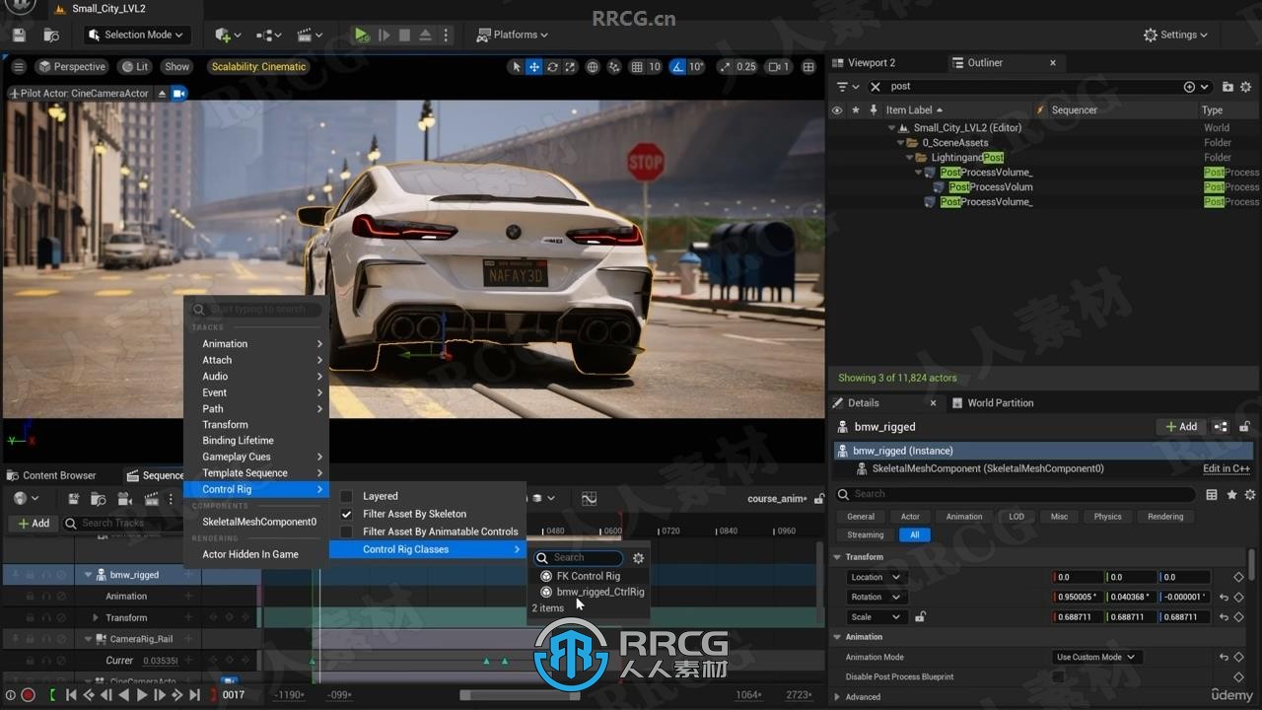Open Outliner filter dropdown icon

847,87
